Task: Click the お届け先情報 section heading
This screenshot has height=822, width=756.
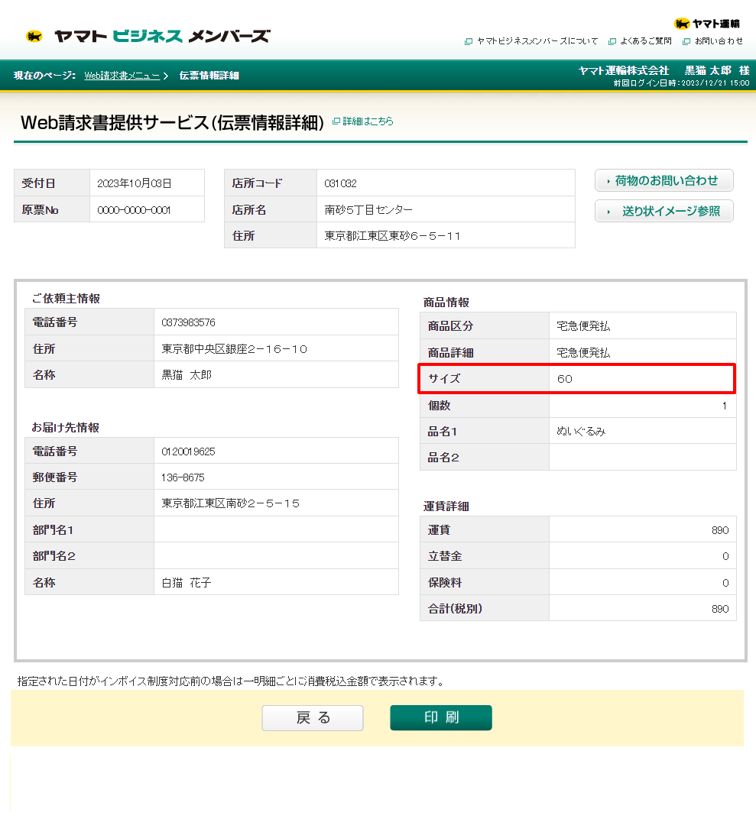Action: [x=66, y=427]
